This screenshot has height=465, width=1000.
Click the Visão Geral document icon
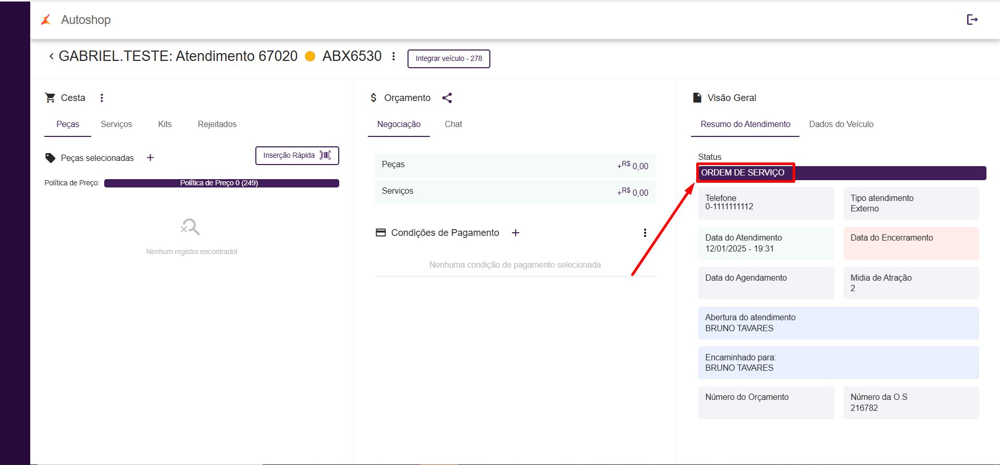[697, 98]
